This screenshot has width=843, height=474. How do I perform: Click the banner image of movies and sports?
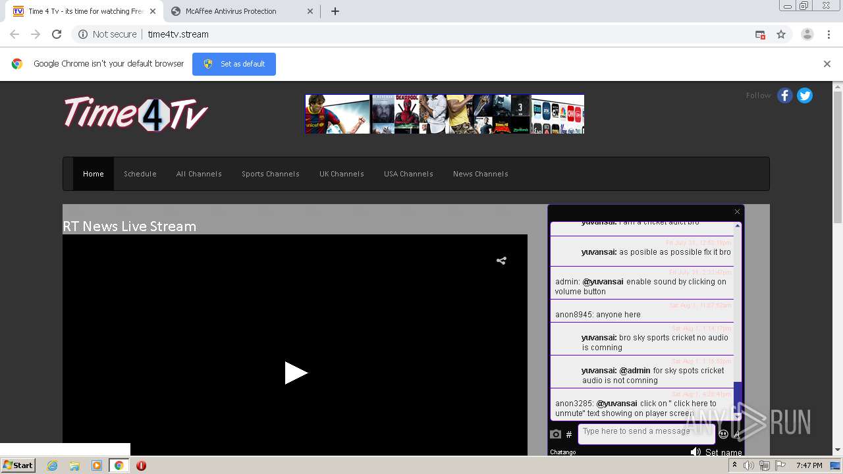(x=445, y=114)
